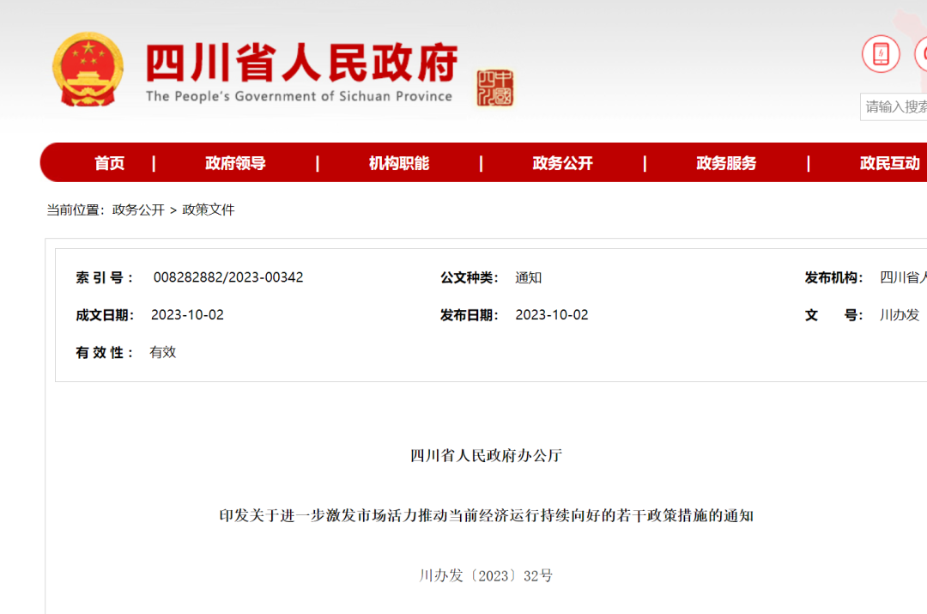Viewport: 927px width, 614px height.
Task: Open the 政民互动 menu item
Action: coord(890,163)
